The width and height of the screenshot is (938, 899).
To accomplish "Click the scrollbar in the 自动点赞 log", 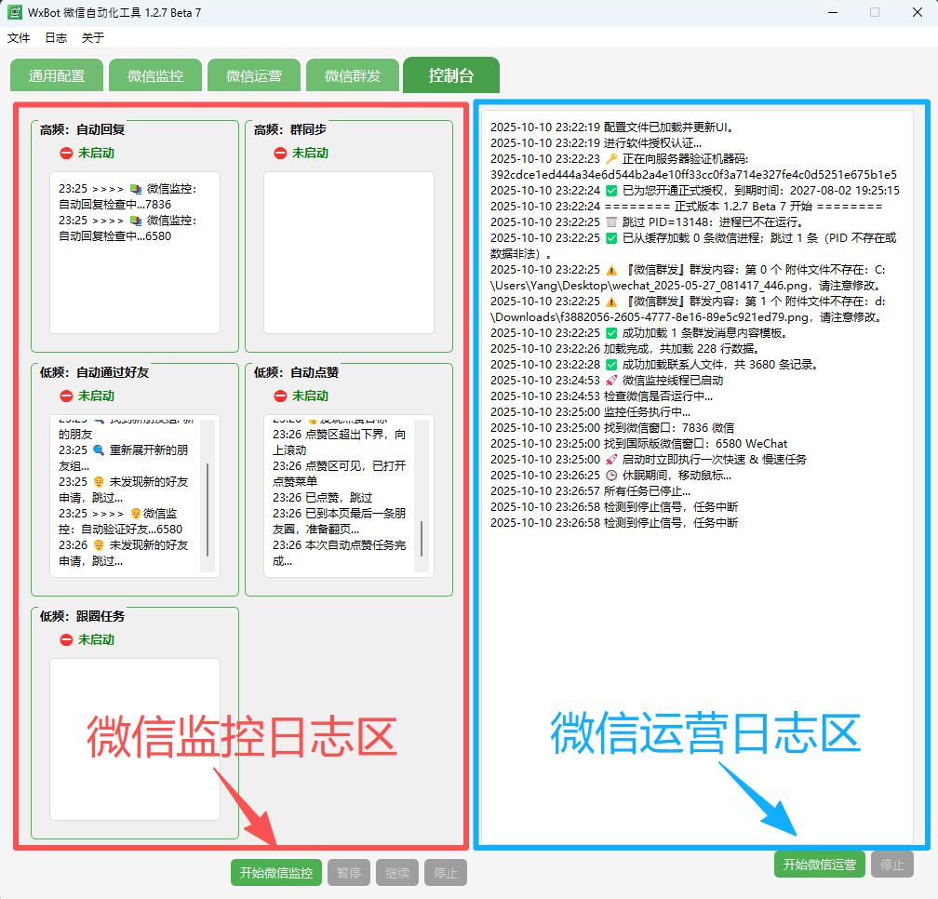I will point(422,538).
